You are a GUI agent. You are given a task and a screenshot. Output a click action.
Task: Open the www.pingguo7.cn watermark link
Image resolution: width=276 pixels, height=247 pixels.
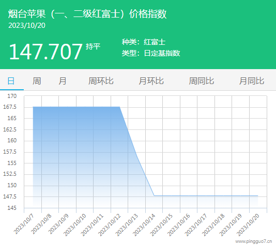[x=254, y=241]
